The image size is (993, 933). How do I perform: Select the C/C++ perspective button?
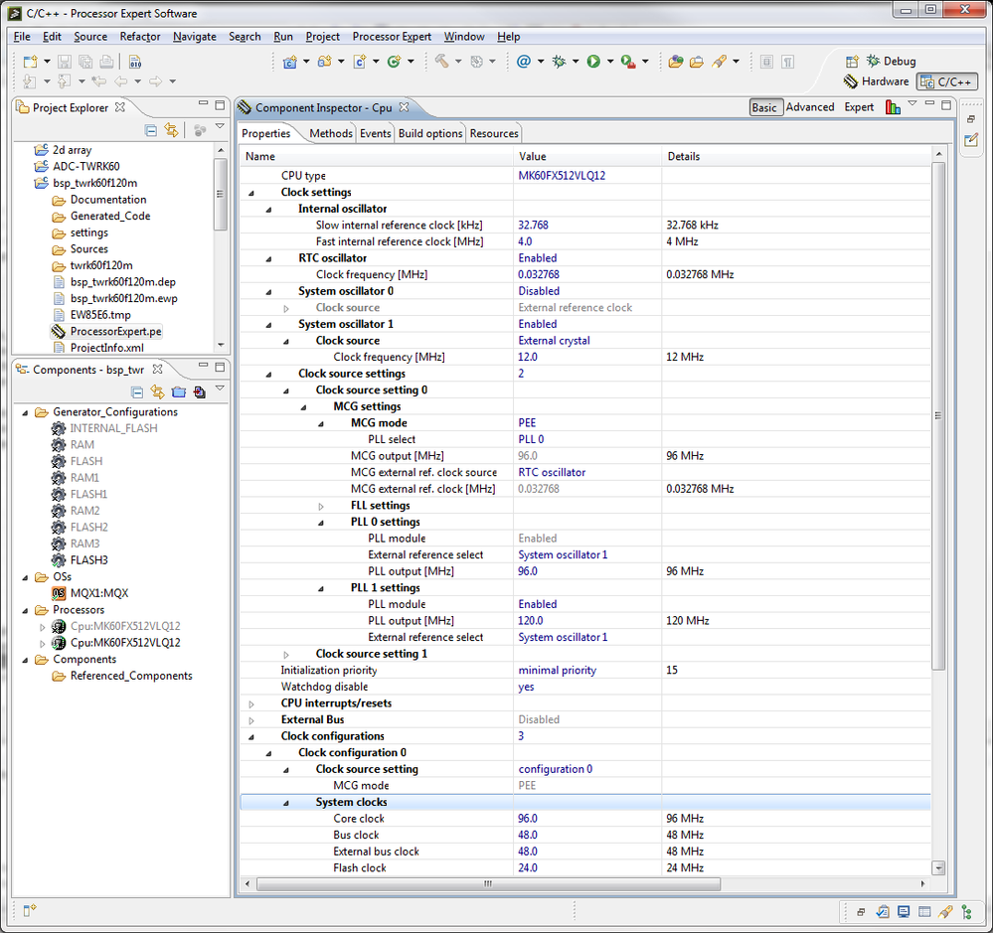[946, 81]
